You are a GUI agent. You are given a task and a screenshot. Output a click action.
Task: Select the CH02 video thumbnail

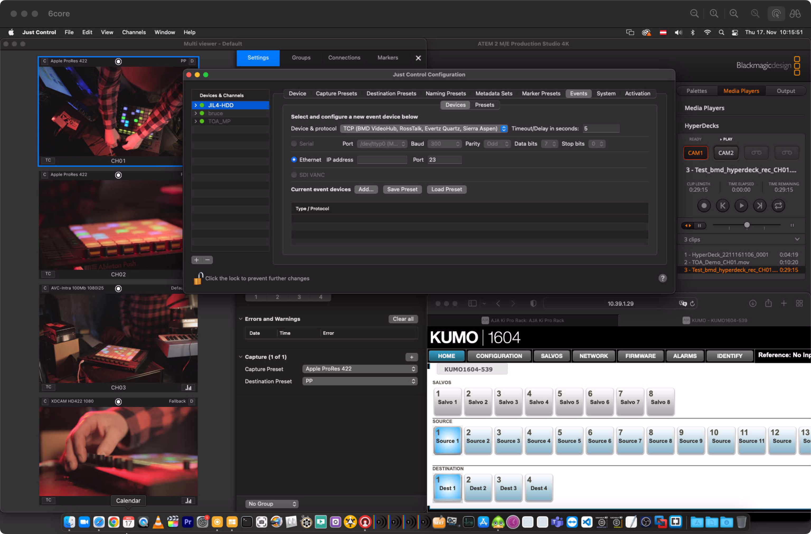(111, 225)
